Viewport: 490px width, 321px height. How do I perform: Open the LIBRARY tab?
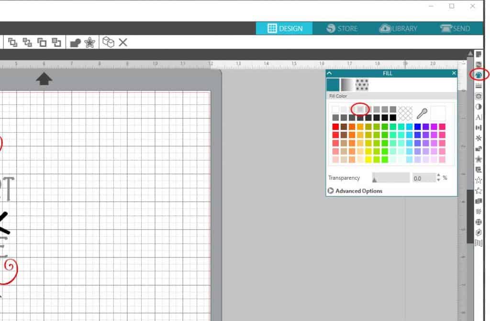pyautogui.click(x=398, y=28)
